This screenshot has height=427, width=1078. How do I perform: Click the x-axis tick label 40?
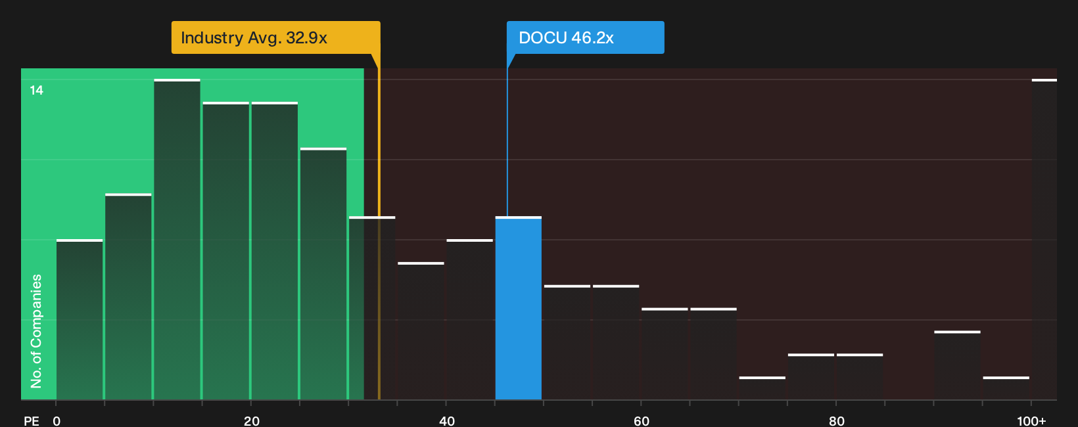tap(447, 421)
